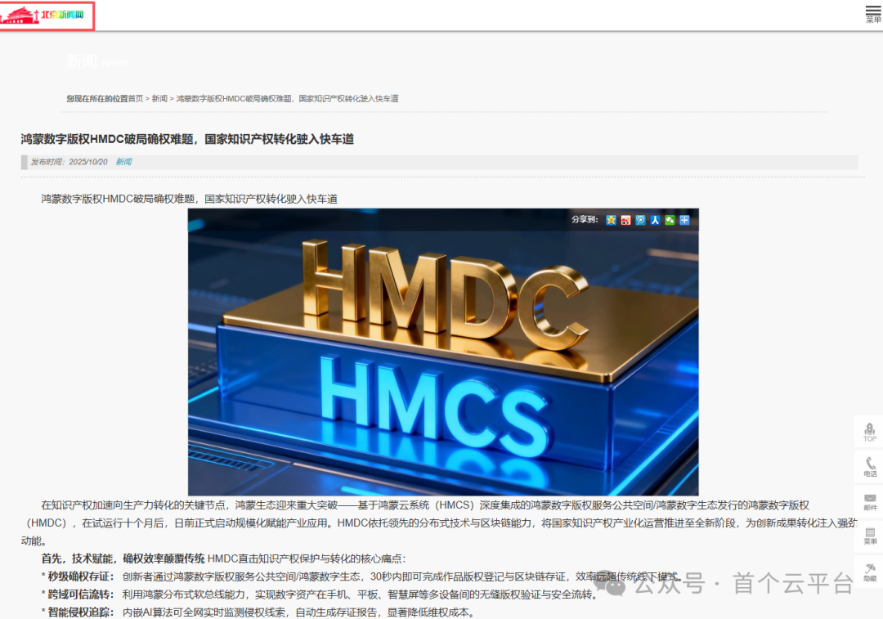This screenshot has width=883, height=619.
Task: Hide the floating sidebar with 隐藏
Action: click(x=869, y=572)
